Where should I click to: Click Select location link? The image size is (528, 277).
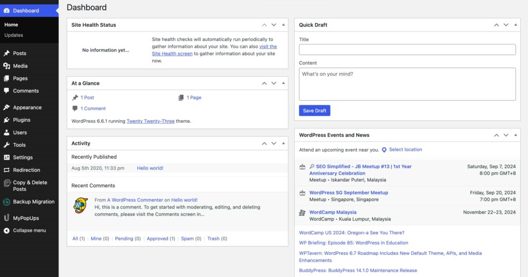tap(405, 150)
